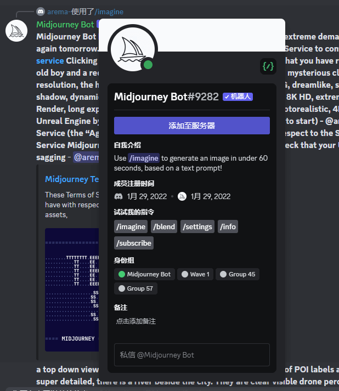Try the /info command chip
339x391 pixels.
pyautogui.click(x=228, y=226)
